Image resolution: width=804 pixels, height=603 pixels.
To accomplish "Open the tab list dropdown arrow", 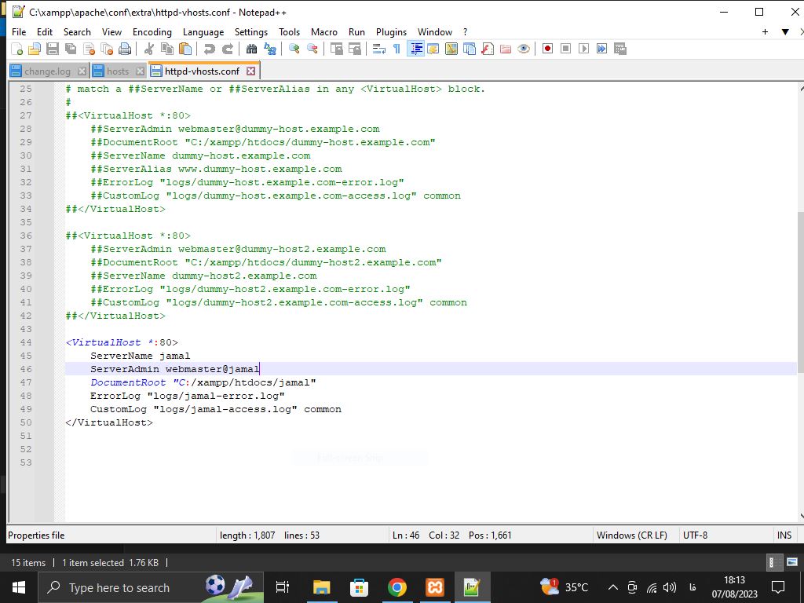I will coord(785,31).
